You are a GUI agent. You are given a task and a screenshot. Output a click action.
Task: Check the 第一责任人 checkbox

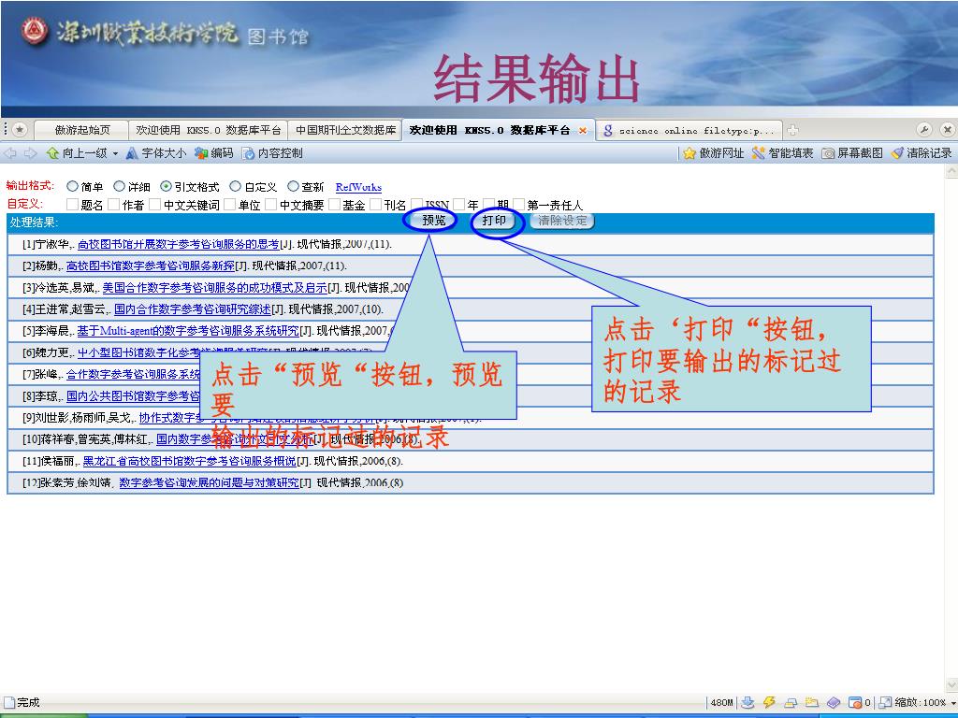518,204
